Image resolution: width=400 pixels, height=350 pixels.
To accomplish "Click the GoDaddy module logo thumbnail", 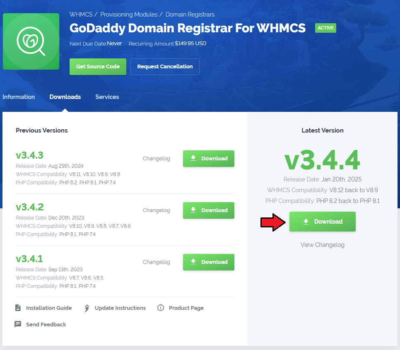I will pos(31,41).
